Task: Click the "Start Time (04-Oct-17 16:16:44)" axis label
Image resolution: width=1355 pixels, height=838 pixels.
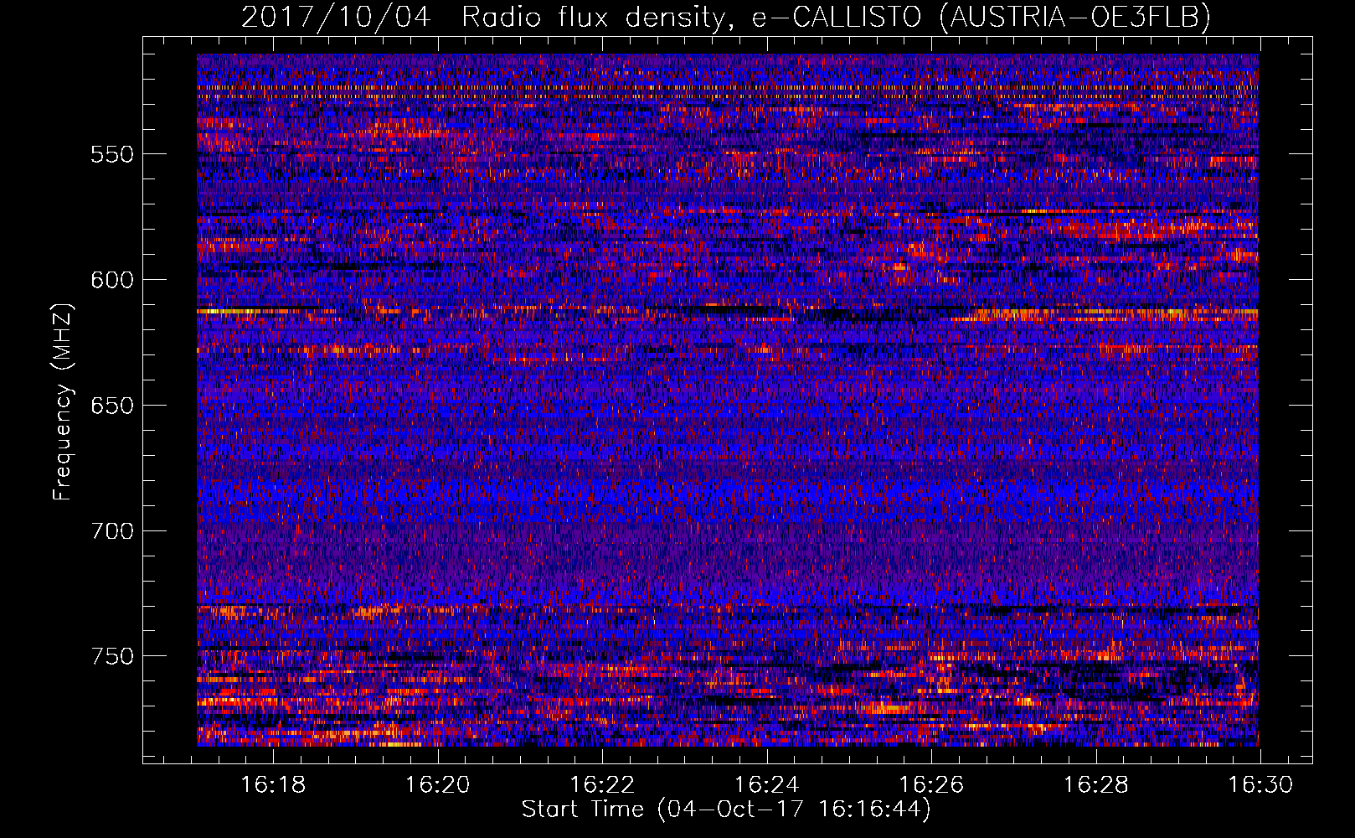Action: click(x=726, y=810)
